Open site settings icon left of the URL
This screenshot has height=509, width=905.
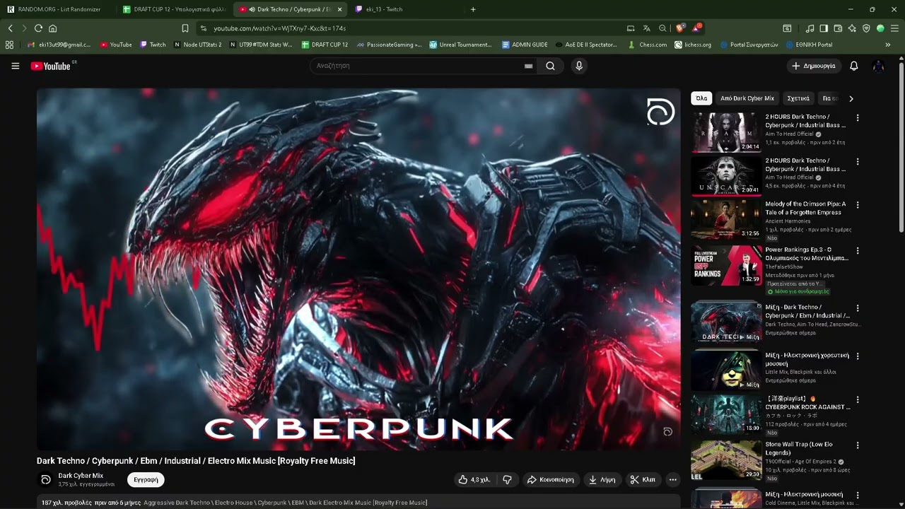[x=204, y=28]
